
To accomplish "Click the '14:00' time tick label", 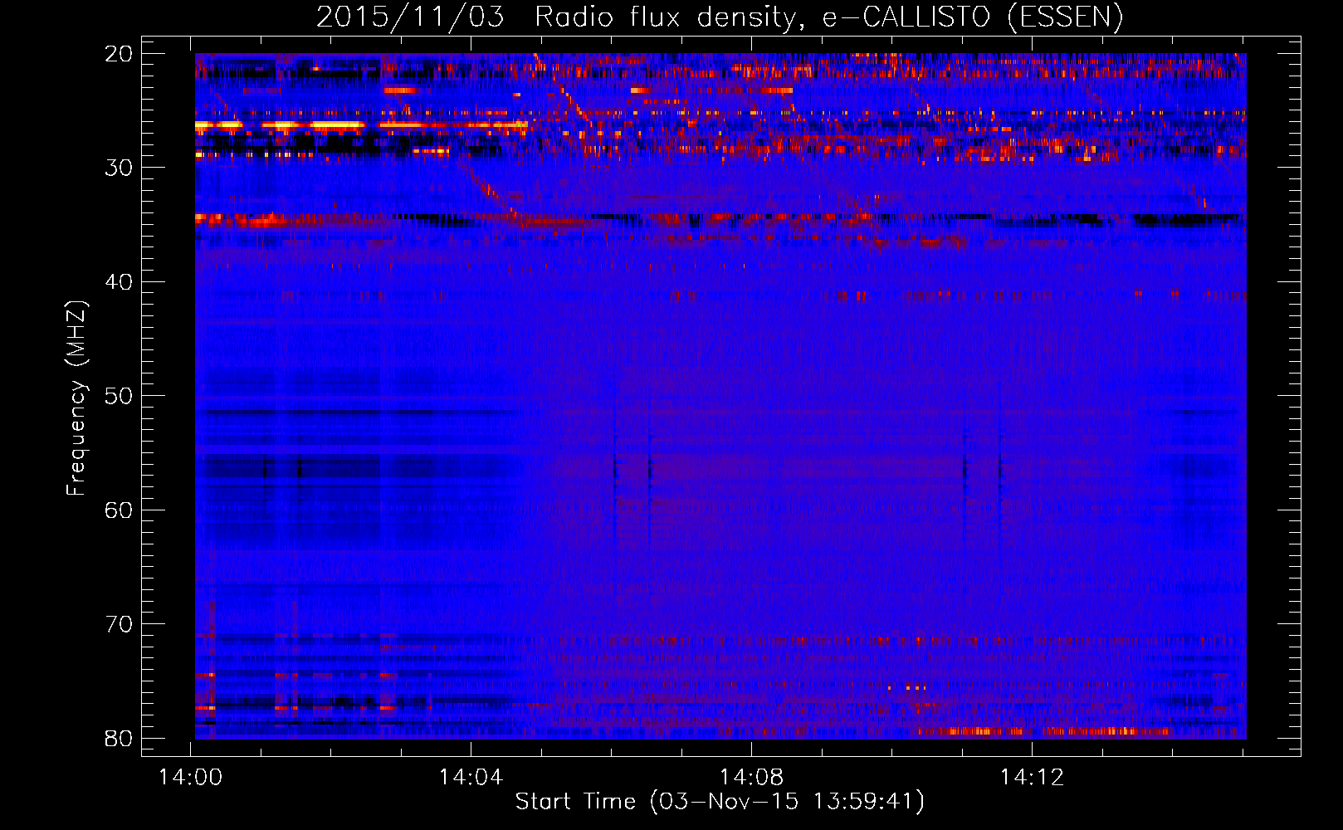I will 191,778.
